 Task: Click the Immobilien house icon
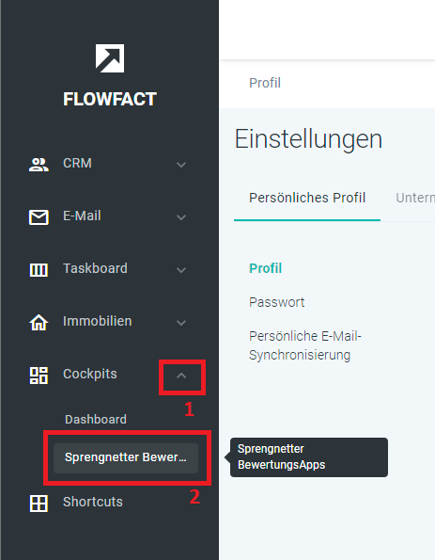39,322
